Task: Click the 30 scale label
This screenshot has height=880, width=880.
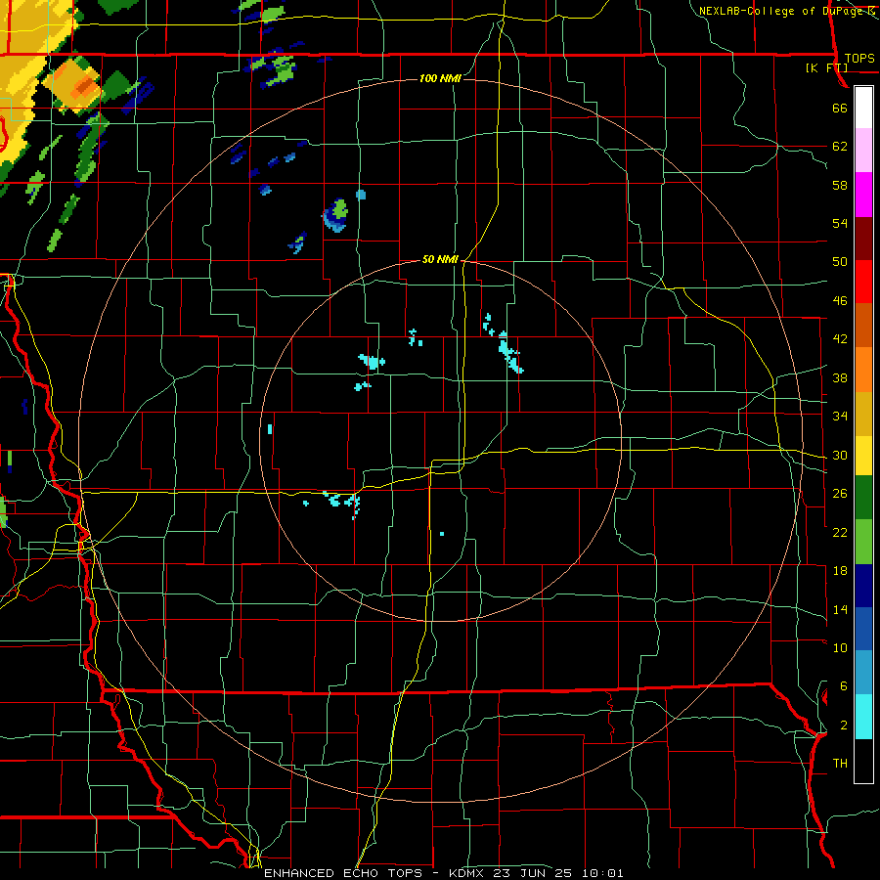Action: point(840,455)
